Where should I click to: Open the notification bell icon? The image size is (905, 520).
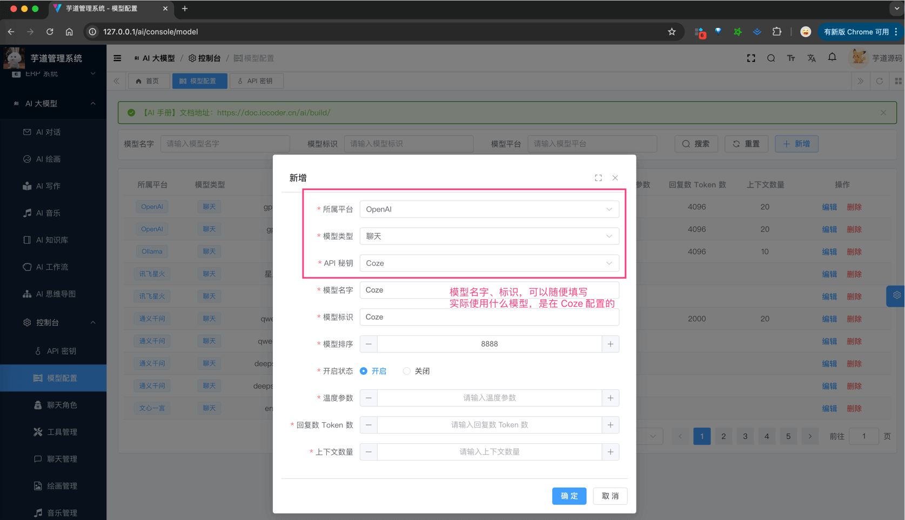832,58
